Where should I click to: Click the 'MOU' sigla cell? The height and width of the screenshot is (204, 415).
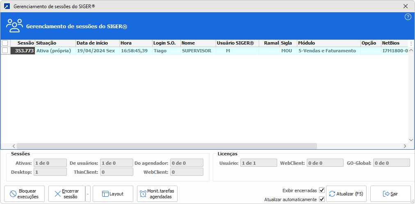point(288,51)
